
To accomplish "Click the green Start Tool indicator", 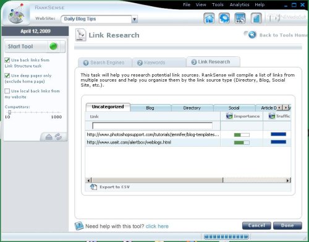I will [53, 46].
